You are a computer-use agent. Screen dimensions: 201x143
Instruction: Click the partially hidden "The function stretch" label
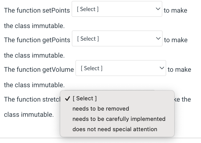pos(32,99)
